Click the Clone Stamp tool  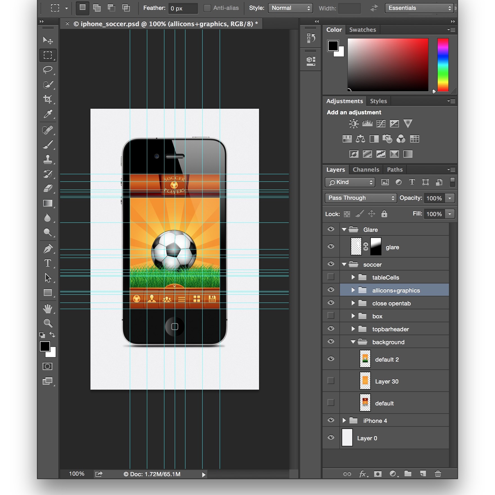click(48, 159)
